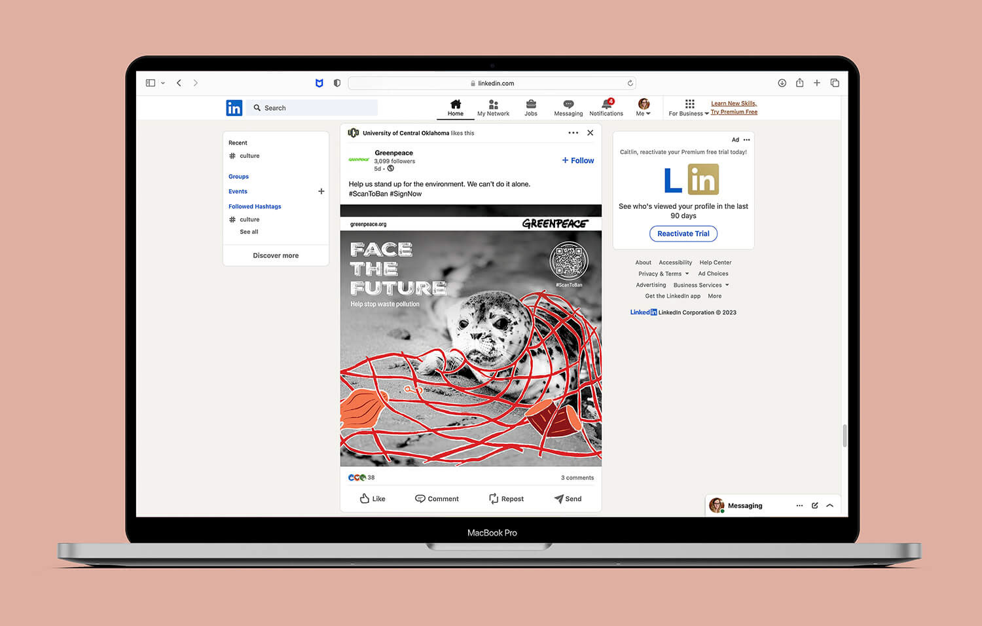
Task: Click the LinkedIn logo icon
Action: tap(234, 108)
